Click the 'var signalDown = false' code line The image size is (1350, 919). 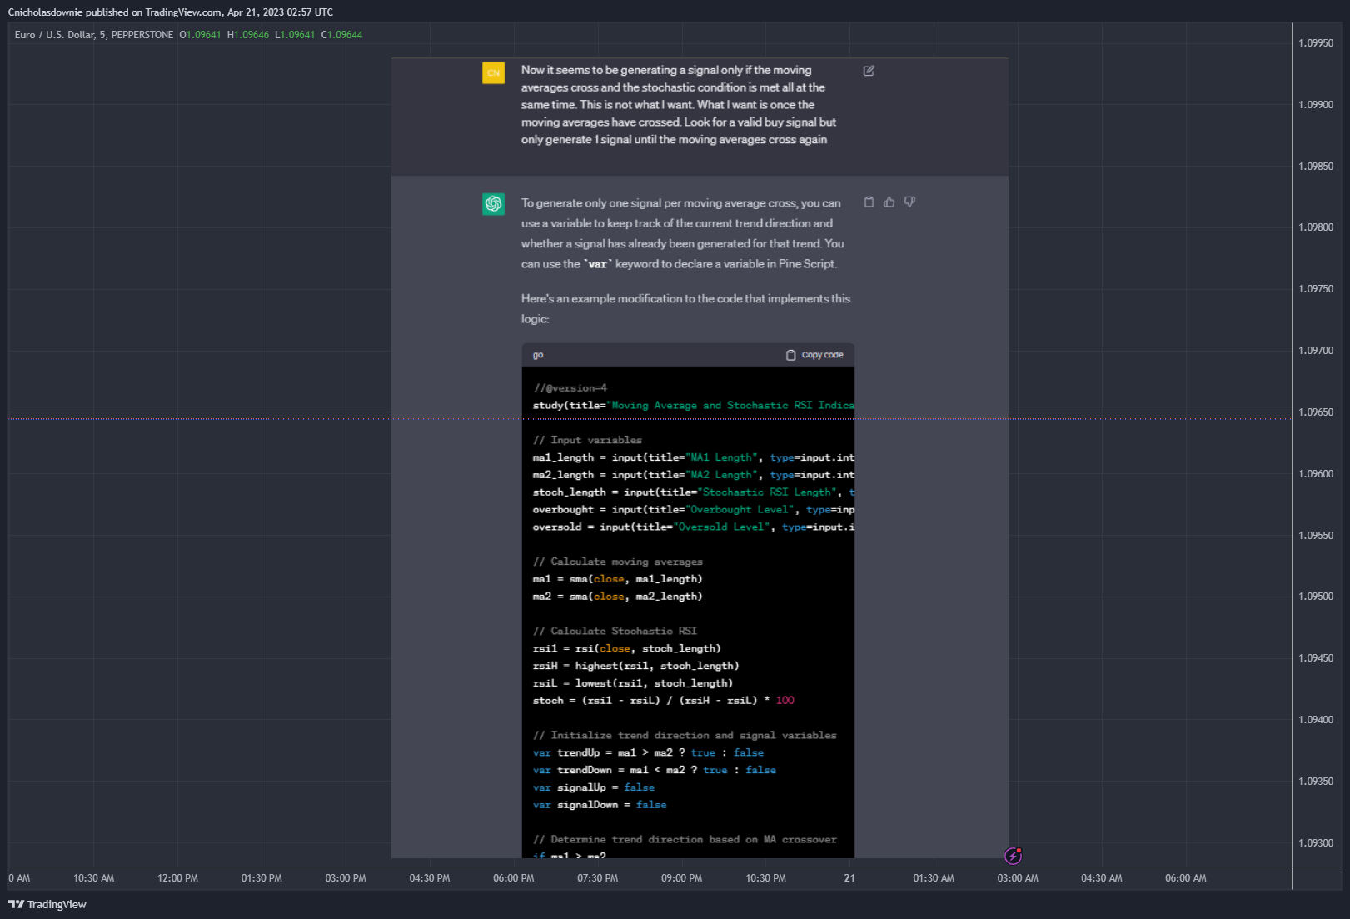coord(600,805)
